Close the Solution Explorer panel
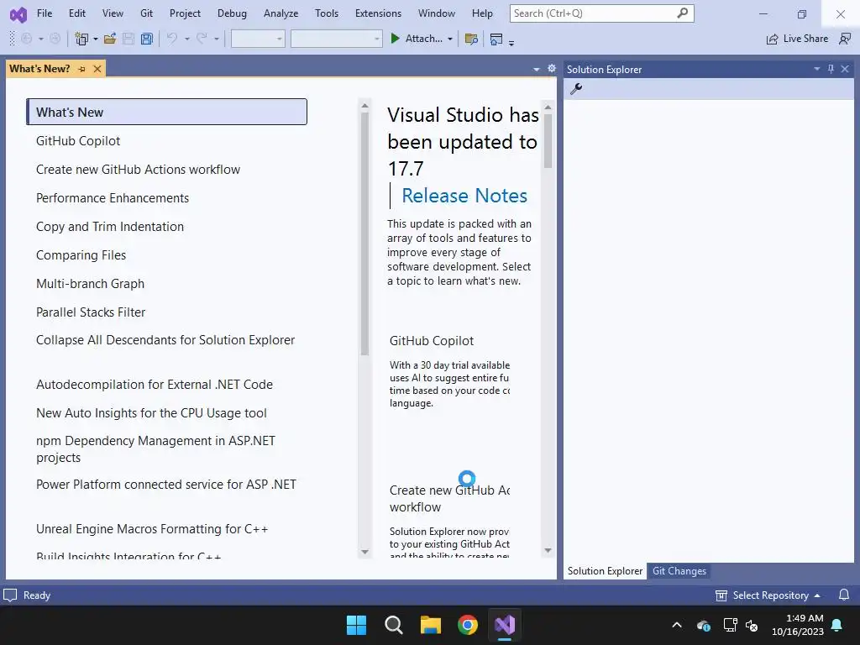This screenshot has height=645, width=860. (x=845, y=69)
